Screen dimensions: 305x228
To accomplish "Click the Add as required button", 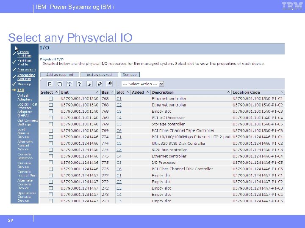I will coord(60,75).
